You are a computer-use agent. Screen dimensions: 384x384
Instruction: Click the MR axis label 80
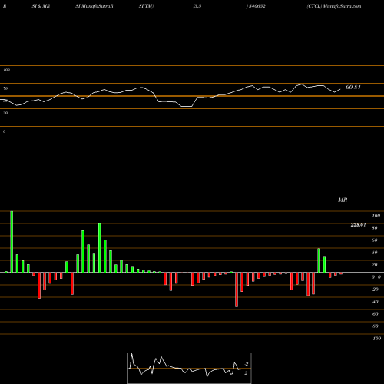point(375,228)
